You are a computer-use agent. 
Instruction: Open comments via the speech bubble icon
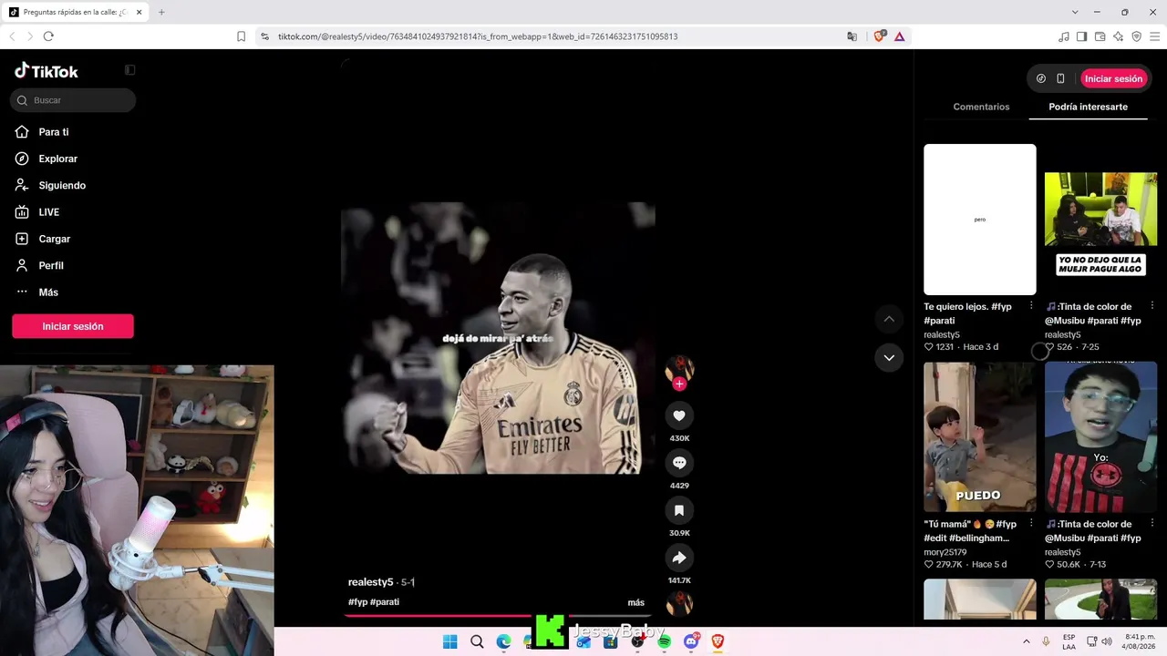pyautogui.click(x=679, y=463)
